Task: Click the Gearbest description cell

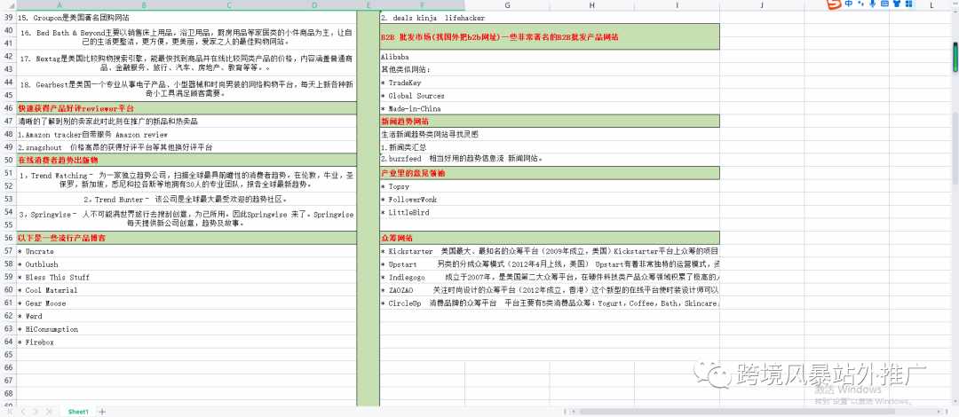Action: pos(186,90)
